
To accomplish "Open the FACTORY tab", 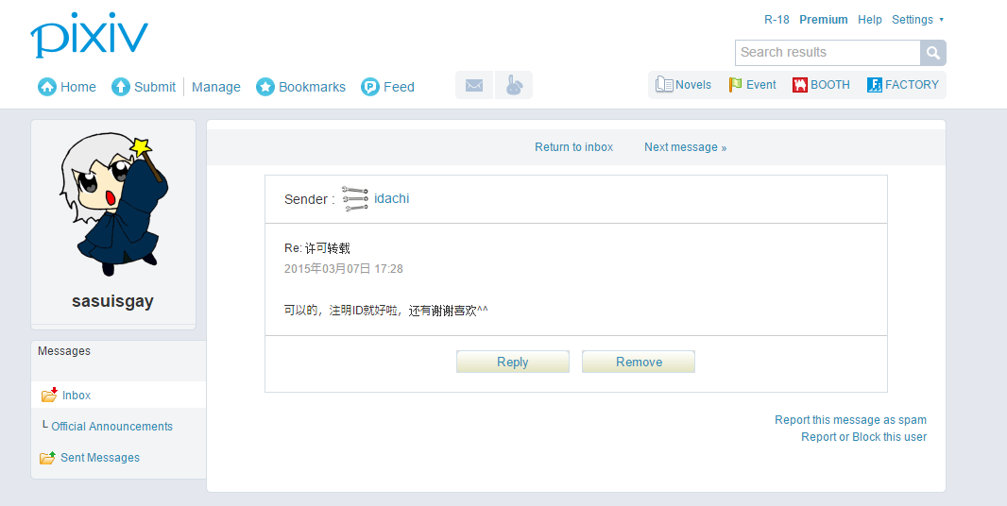I will coord(912,85).
